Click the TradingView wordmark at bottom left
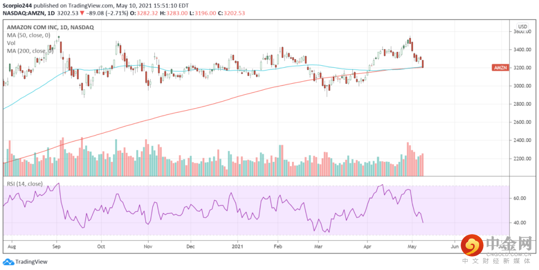This screenshot has height=270, width=539. tap(31, 262)
